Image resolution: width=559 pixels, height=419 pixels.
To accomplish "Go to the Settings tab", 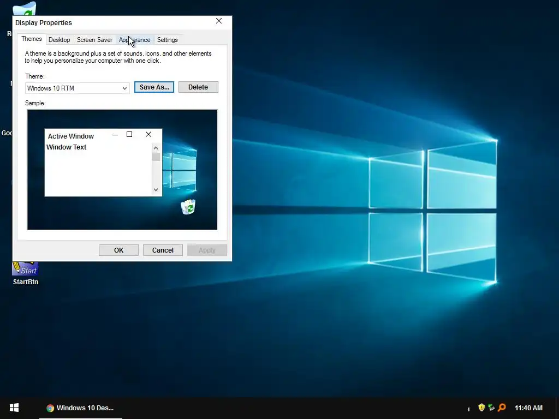I will [167, 40].
